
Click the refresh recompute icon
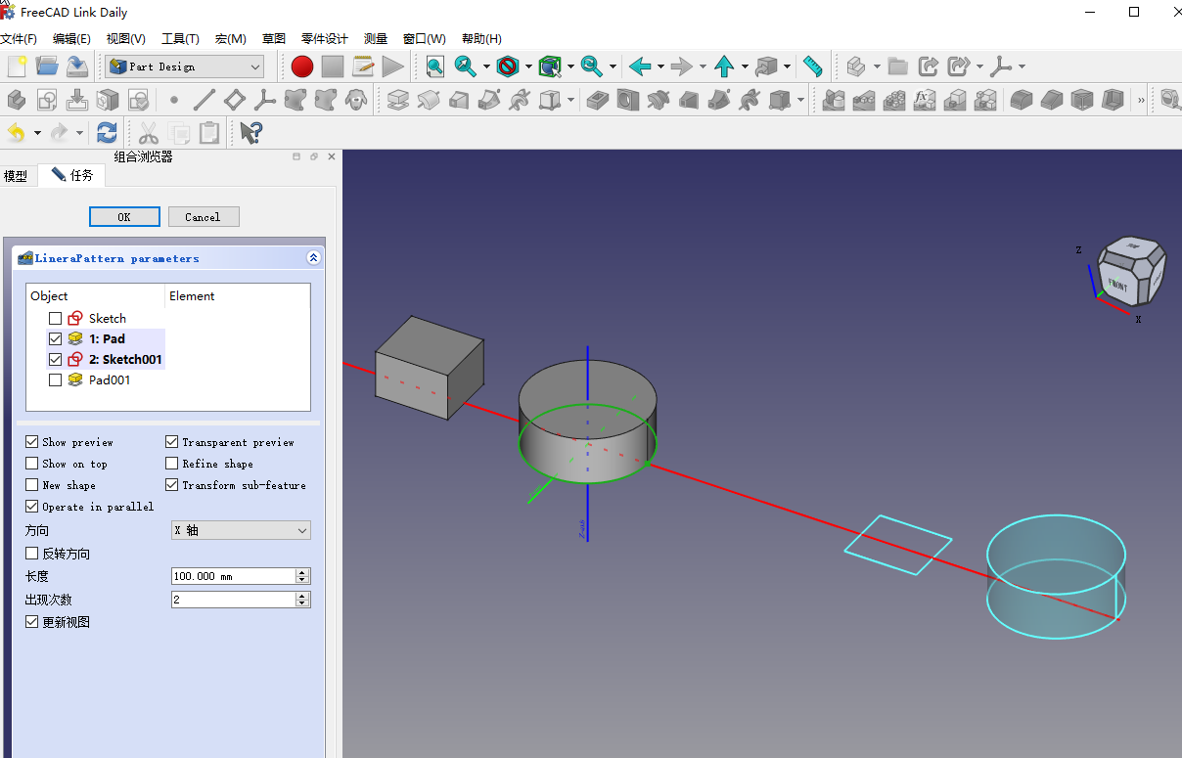[x=107, y=132]
